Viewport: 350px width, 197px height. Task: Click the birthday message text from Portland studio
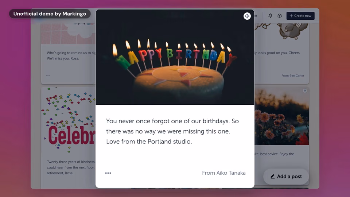172,131
